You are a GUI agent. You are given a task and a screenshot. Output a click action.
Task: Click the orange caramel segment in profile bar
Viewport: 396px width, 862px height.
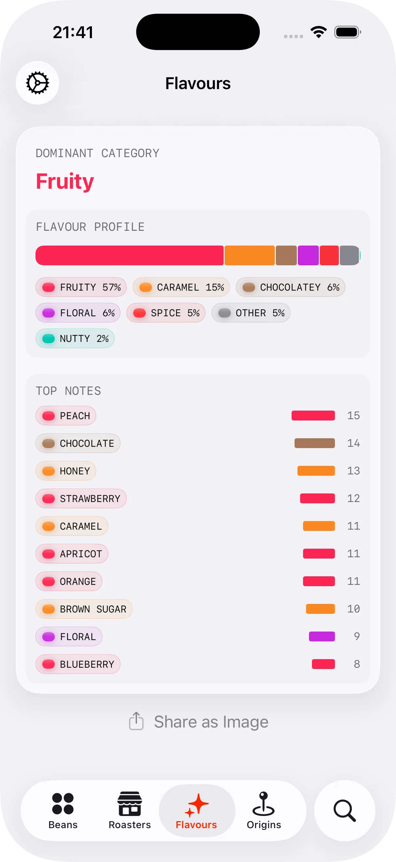[249, 255]
